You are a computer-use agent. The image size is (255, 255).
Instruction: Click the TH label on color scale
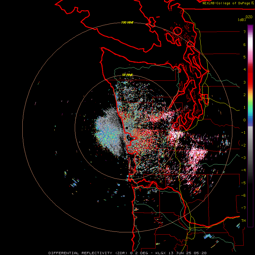coord(243,221)
